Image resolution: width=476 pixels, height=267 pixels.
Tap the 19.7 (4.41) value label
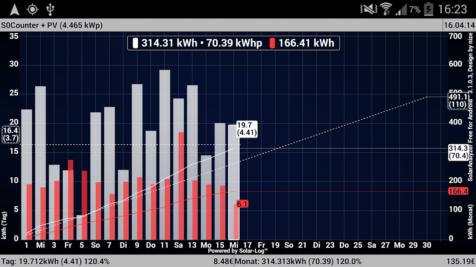[x=247, y=129]
